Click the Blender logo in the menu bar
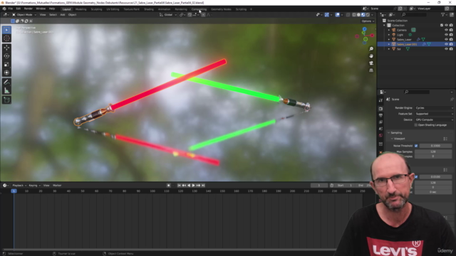 tap(4, 9)
